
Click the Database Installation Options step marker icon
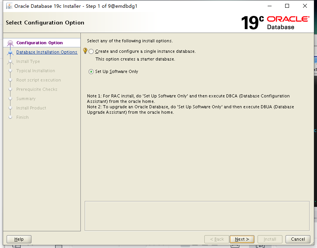pos(10,52)
